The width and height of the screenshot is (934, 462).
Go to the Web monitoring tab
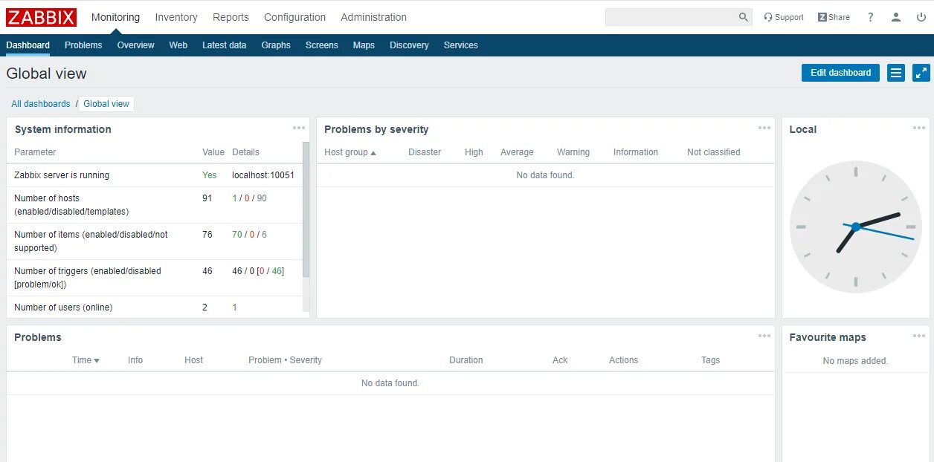tap(178, 45)
